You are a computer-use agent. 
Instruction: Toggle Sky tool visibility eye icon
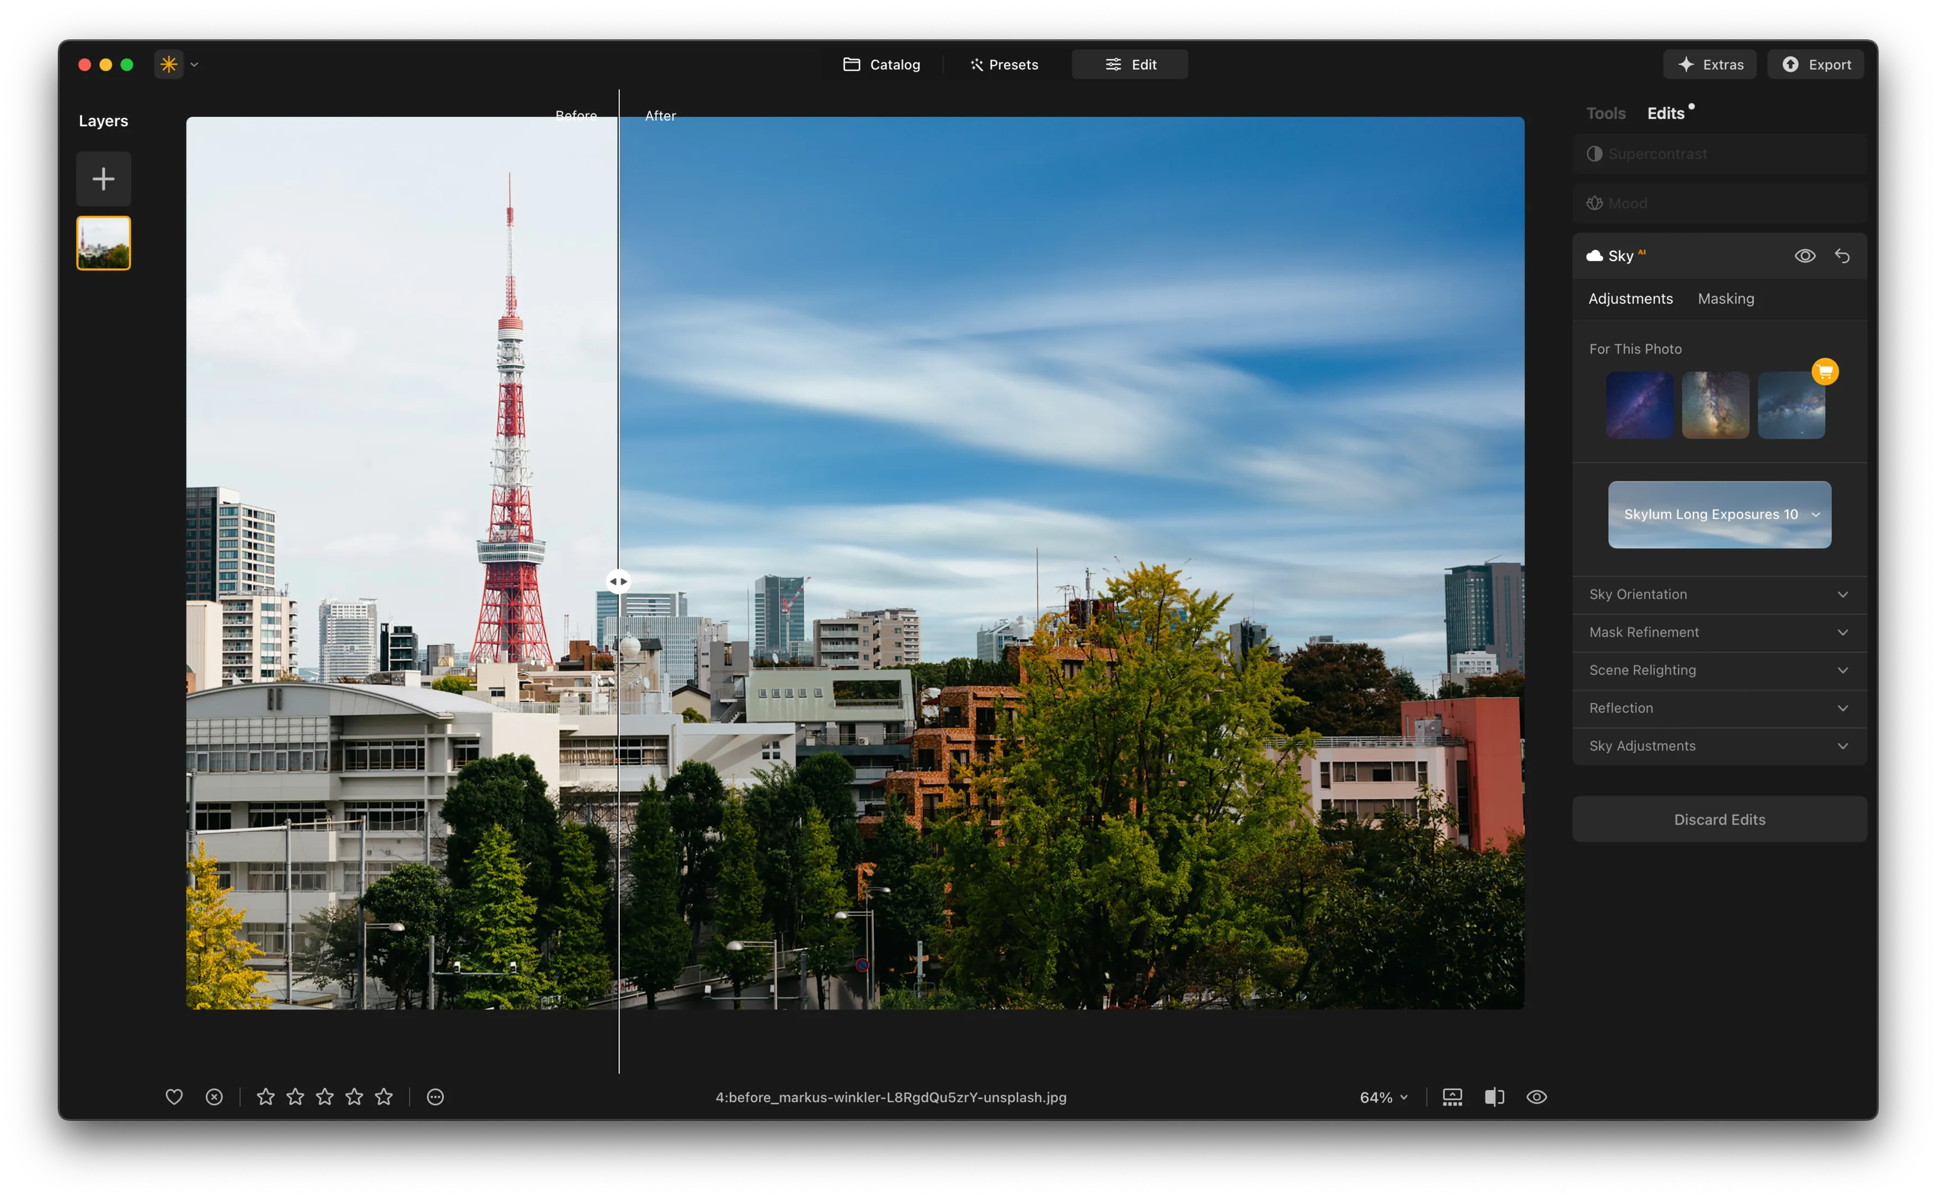[x=1805, y=256]
